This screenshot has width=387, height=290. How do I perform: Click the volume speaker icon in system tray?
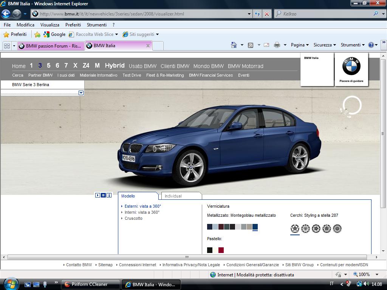click(366, 284)
